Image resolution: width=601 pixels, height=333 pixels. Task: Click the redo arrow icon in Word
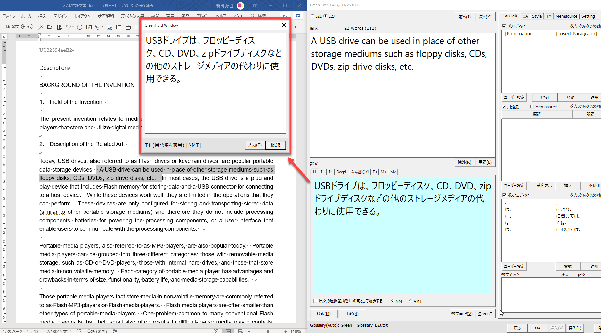point(79,27)
